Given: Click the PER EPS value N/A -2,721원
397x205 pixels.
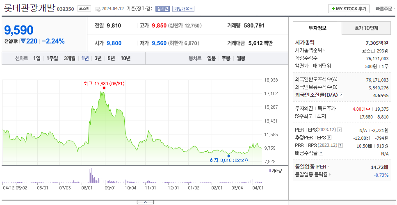Looking at the screenshot, I should tap(374, 130).
